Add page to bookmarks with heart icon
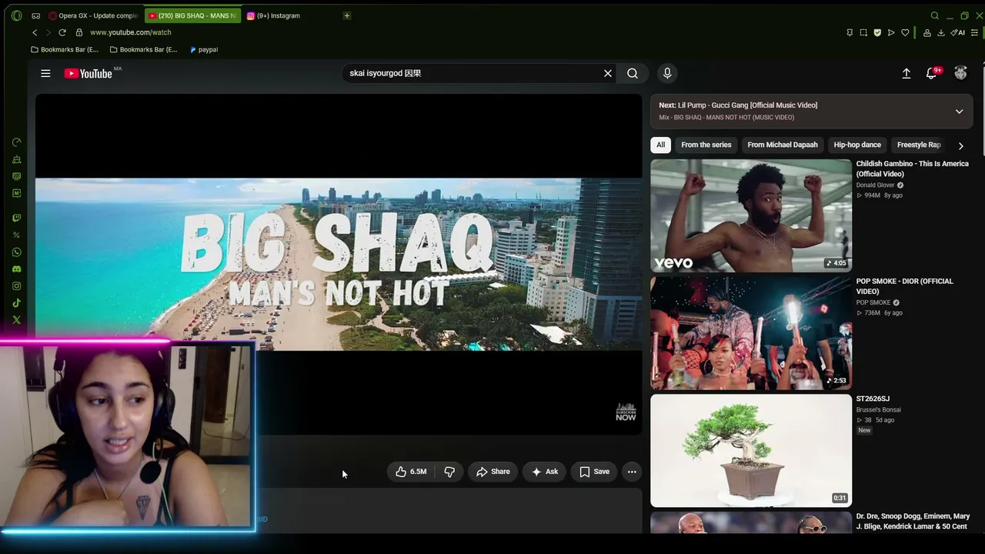The height and width of the screenshot is (554, 985). click(x=905, y=32)
